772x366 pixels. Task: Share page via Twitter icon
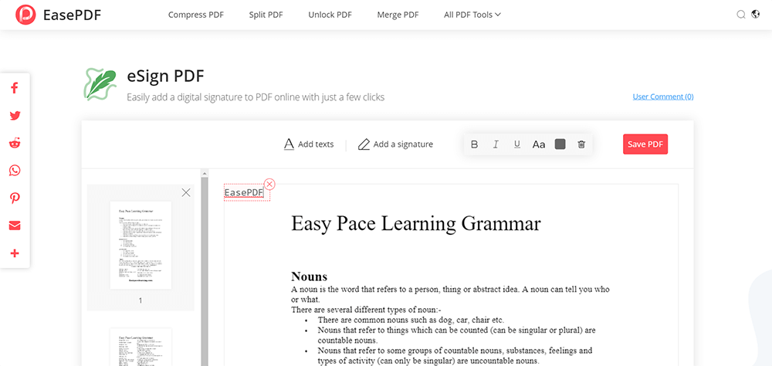pos(15,116)
